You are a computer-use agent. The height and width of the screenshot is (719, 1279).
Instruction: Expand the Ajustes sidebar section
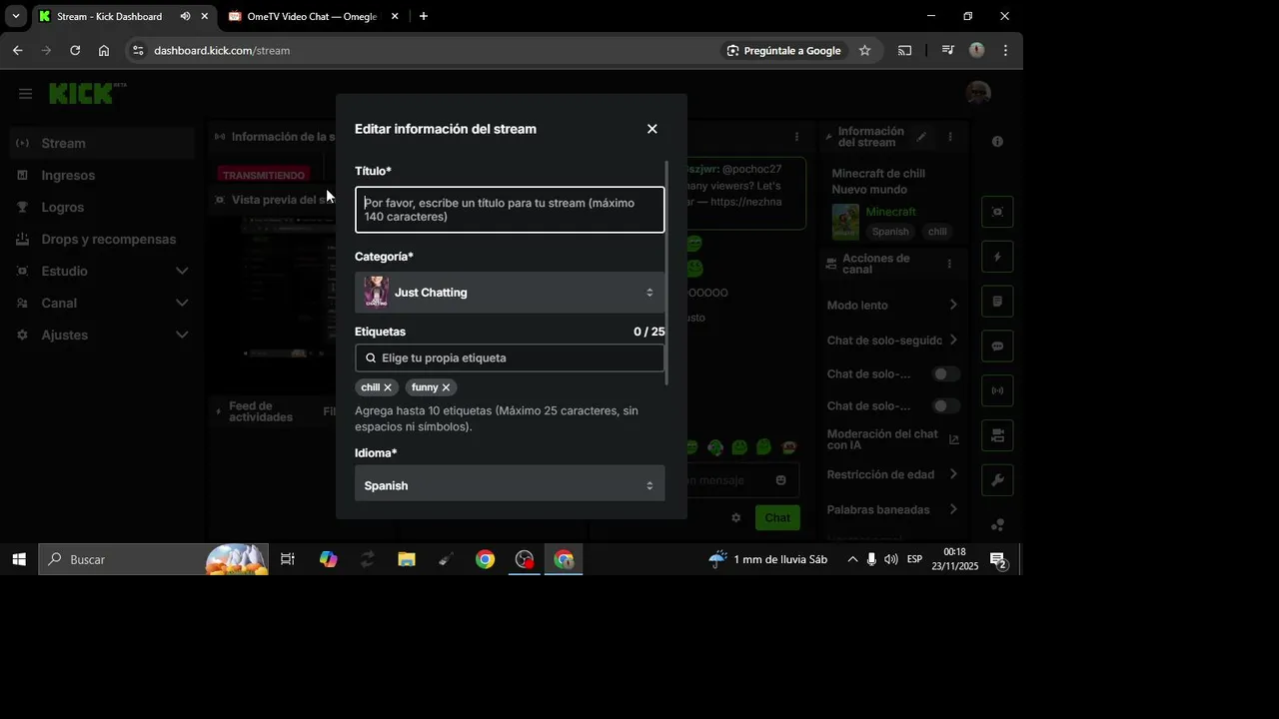182,335
